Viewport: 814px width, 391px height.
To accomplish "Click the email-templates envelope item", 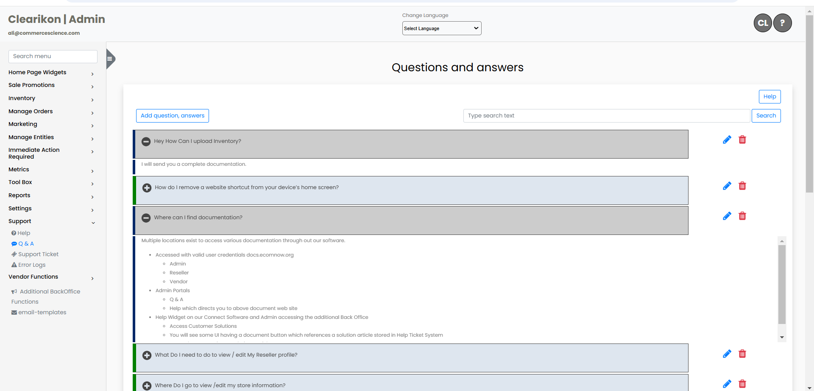I will point(42,312).
